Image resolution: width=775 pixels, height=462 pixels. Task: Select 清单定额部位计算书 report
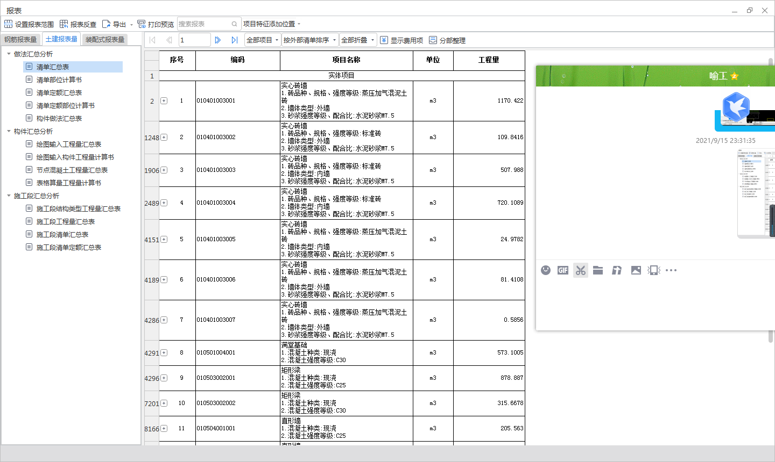[65, 105]
